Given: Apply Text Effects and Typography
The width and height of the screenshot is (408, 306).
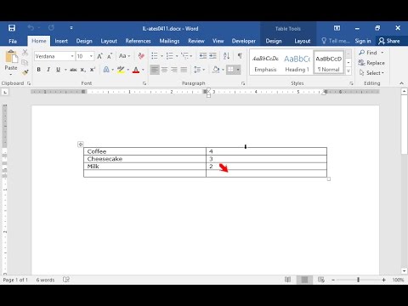Looking at the screenshot, I should (106, 70).
